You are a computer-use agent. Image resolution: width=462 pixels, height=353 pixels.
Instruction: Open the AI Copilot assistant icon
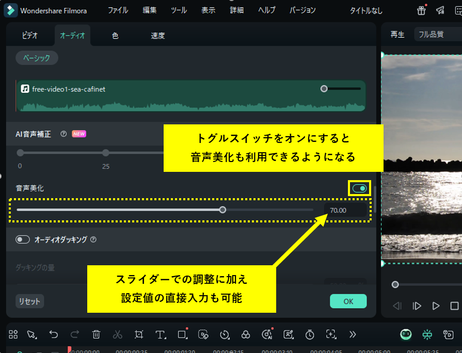tap(405, 334)
